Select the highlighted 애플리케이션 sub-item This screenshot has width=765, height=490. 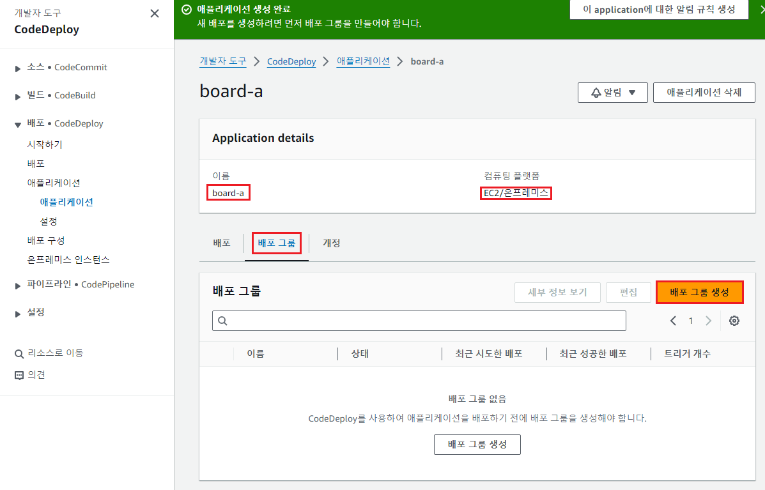[66, 202]
